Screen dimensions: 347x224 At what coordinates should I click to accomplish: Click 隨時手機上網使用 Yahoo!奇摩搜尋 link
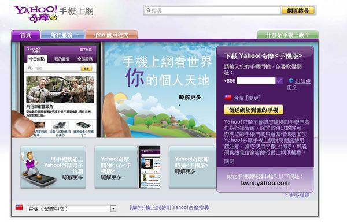[x=169, y=207]
